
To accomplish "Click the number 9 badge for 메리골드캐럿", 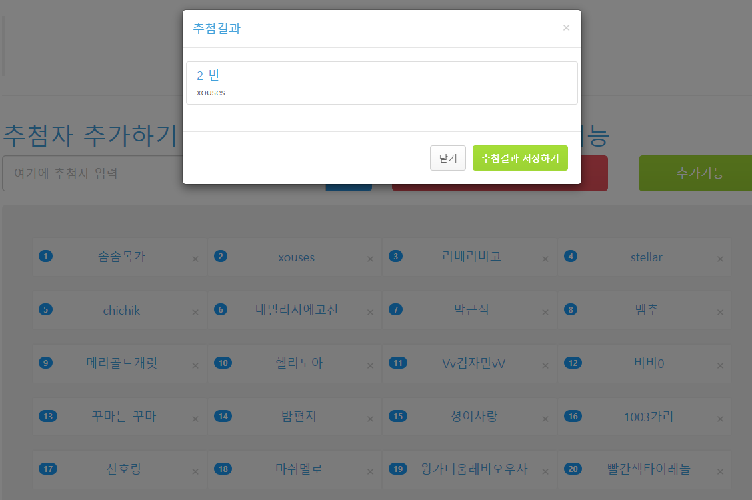I will pyautogui.click(x=45, y=363).
